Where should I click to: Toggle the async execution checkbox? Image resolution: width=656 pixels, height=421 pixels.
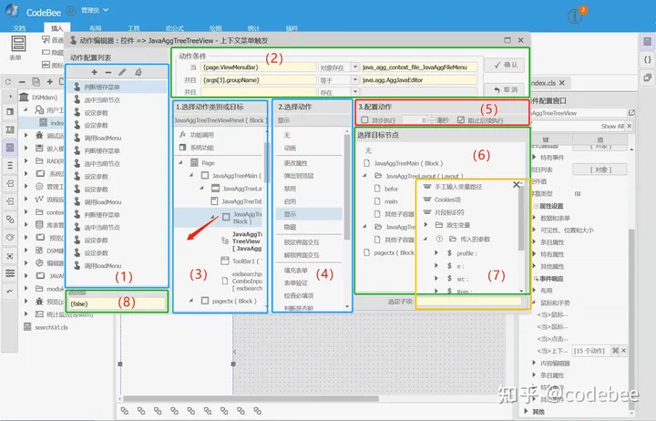coord(364,120)
